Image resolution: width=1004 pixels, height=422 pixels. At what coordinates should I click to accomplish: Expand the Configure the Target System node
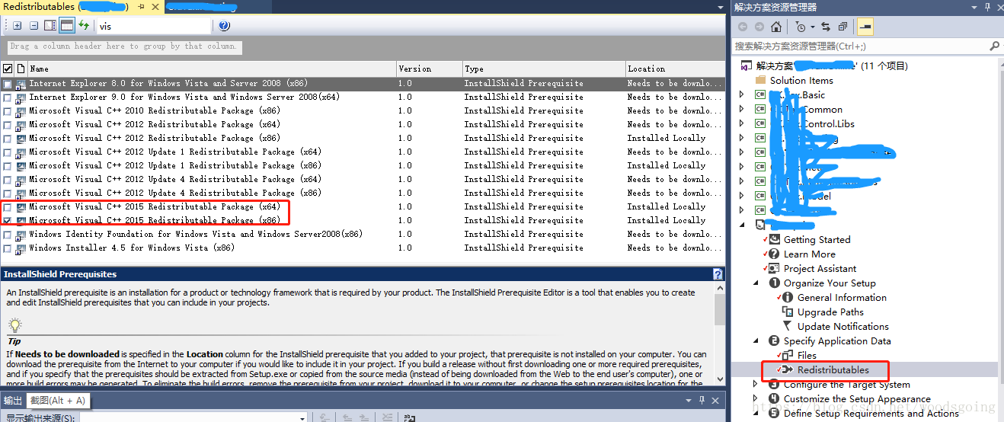point(756,385)
